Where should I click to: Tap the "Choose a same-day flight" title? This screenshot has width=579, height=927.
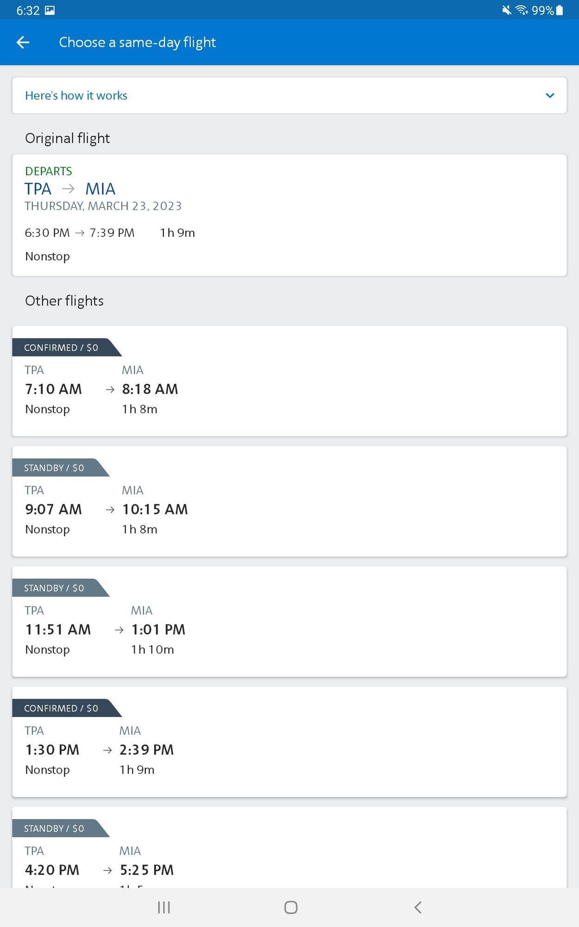click(x=137, y=43)
